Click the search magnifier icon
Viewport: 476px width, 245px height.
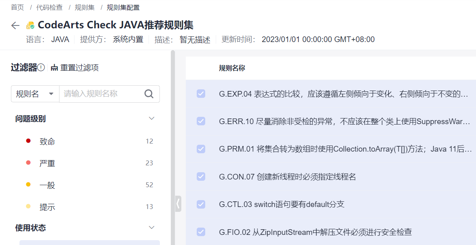pyautogui.click(x=149, y=93)
